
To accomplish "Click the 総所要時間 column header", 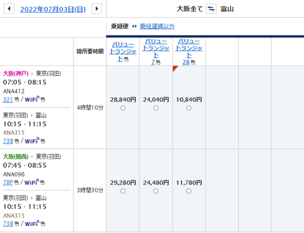I will tap(90, 51).
